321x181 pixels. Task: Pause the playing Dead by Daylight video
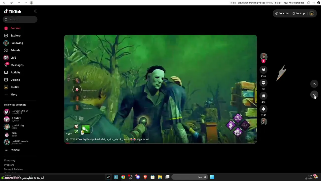[x=160, y=89]
